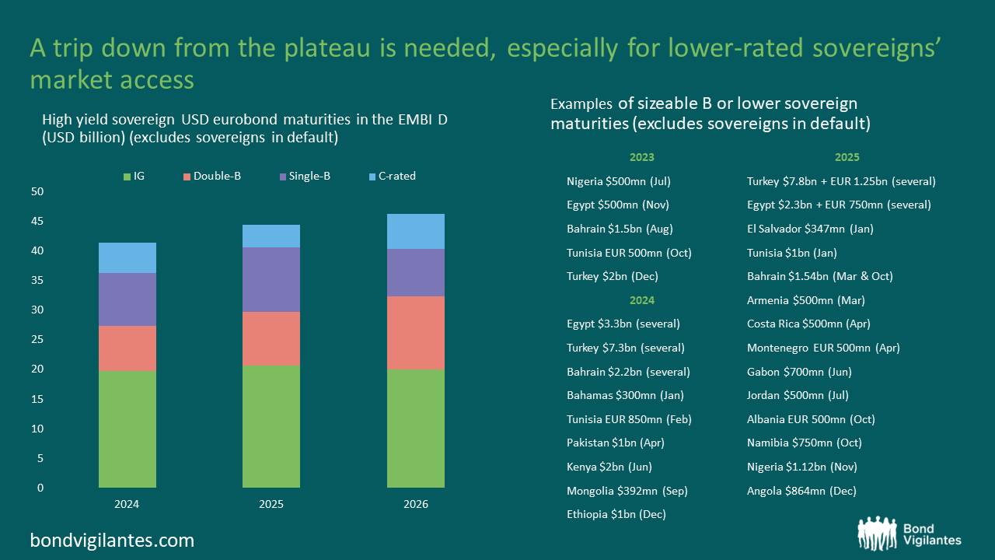995x560 pixels.
Task: Click the Single-B purple legend swatch
Action: (282, 177)
